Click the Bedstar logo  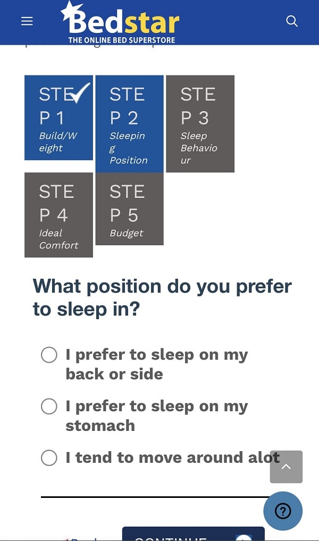120,22
